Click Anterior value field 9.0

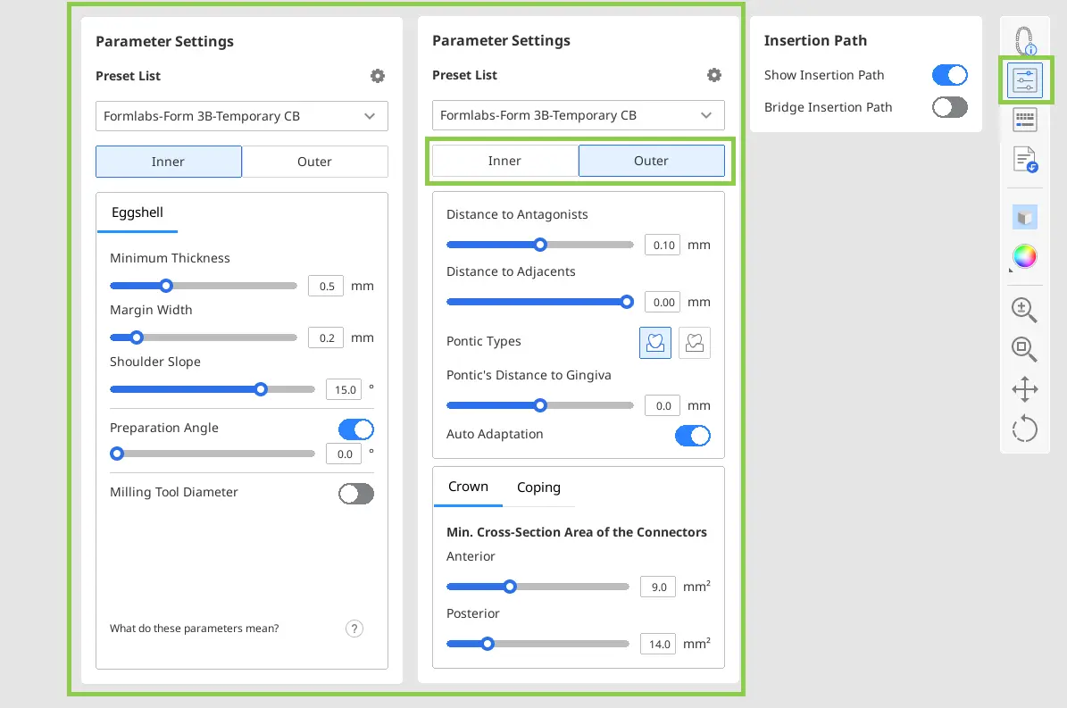click(x=658, y=587)
